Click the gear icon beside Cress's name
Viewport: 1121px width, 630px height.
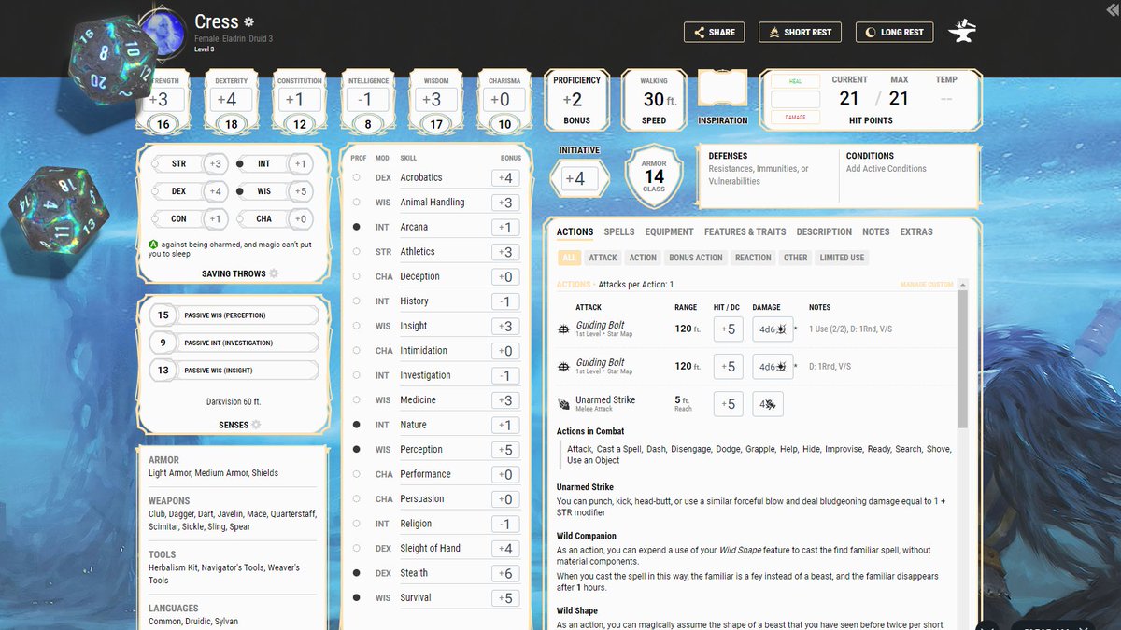pos(248,21)
